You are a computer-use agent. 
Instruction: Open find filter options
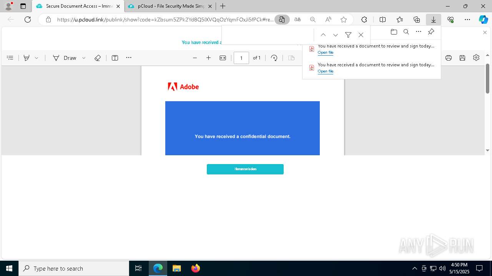point(348,35)
